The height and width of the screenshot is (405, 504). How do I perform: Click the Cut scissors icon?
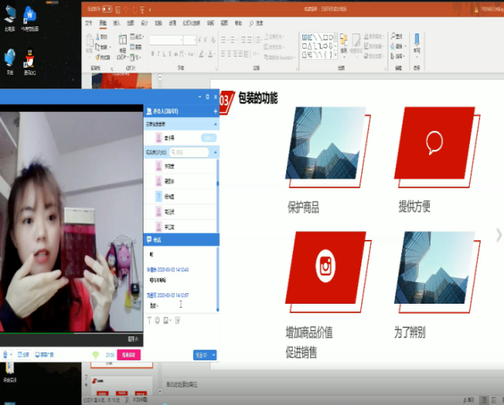point(98,37)
